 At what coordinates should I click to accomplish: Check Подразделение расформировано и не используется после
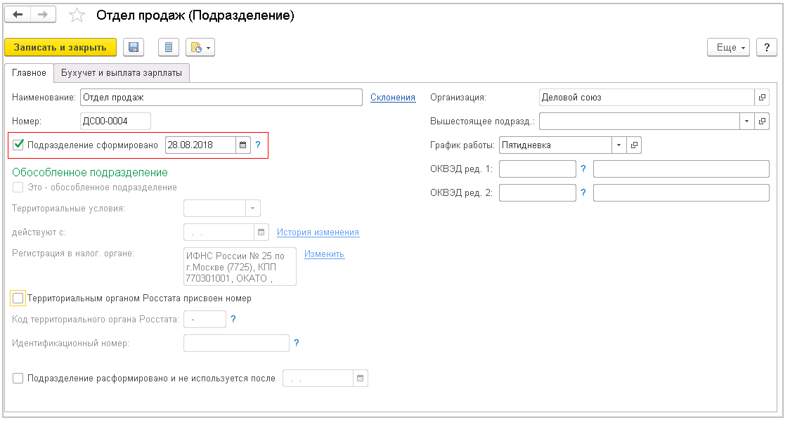pos(17,378)
